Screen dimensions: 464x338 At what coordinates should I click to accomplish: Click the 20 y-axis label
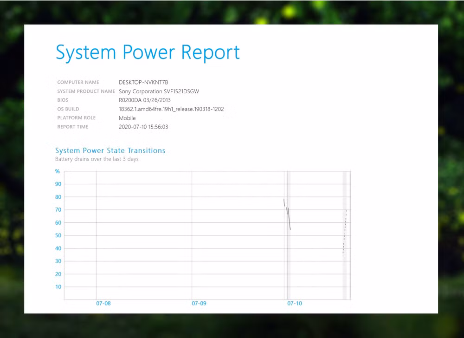[58, 274]
